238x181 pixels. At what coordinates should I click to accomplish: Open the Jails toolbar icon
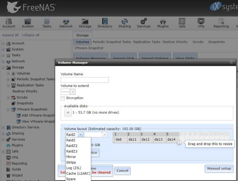pyautogui.click(x=182, y=23)
